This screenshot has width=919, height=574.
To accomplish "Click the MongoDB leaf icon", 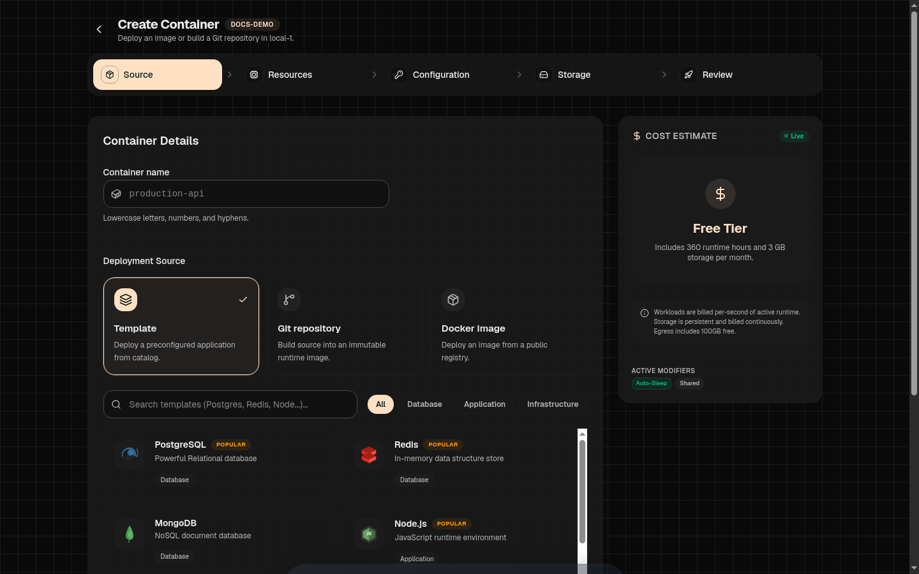I will click(130, 534).
